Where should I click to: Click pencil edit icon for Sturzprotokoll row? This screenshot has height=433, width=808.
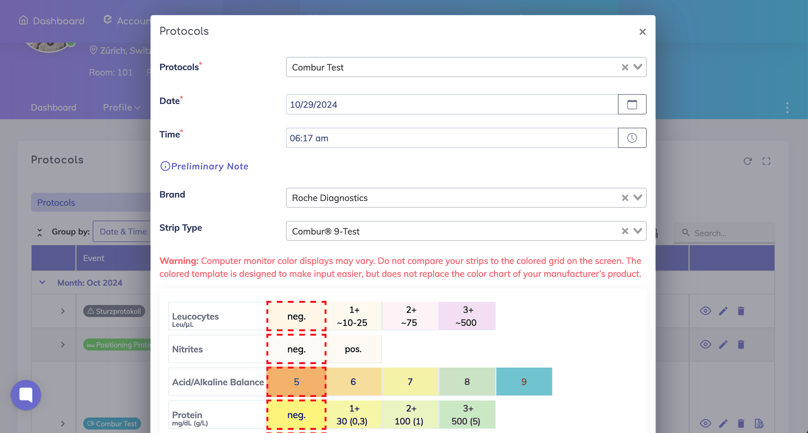point(723,311)
